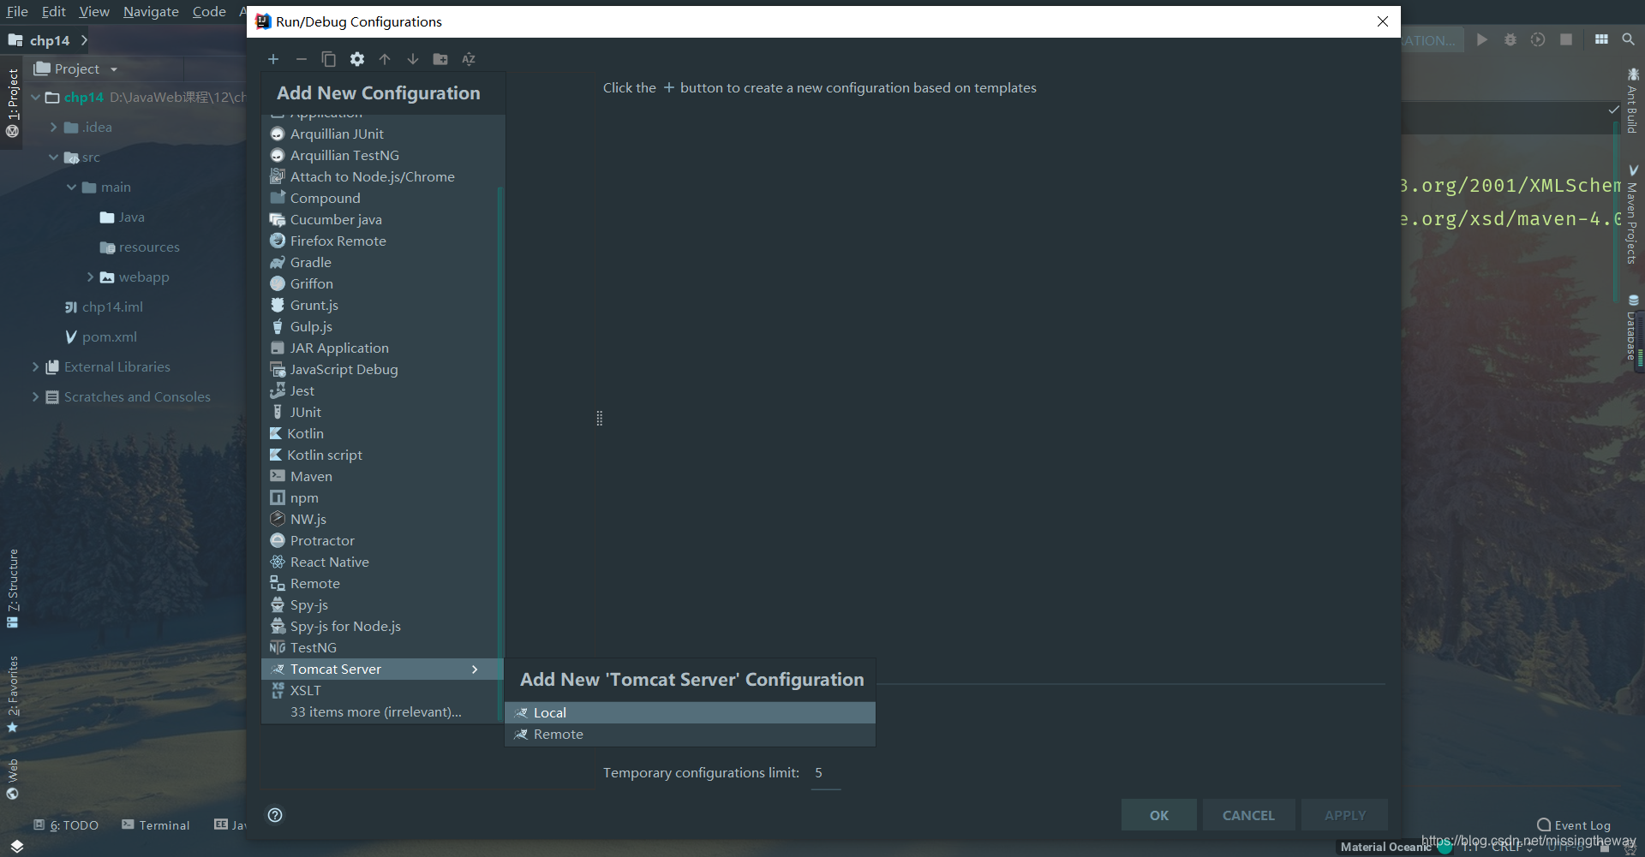
Task: Open the Edit menu in menu bar
Action: [53, 11]
